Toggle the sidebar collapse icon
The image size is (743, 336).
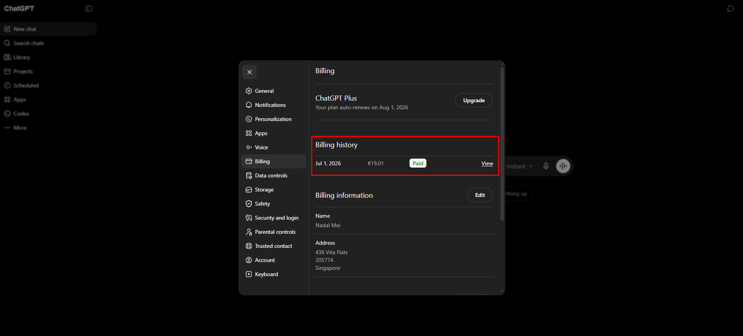pyautogui.click(x=89, y=9)
